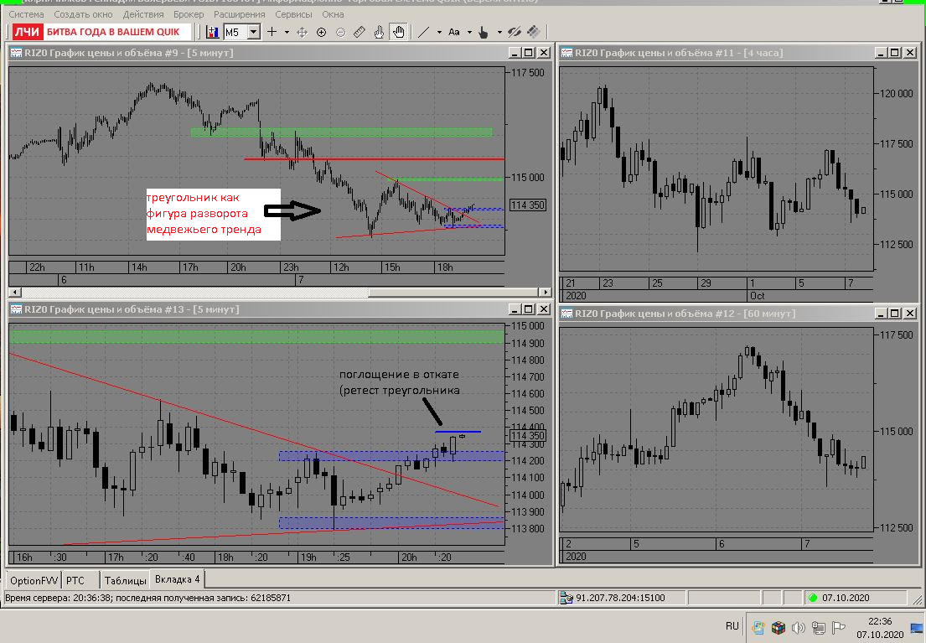Click the first system tray icon after RU

tap(759, 628)
